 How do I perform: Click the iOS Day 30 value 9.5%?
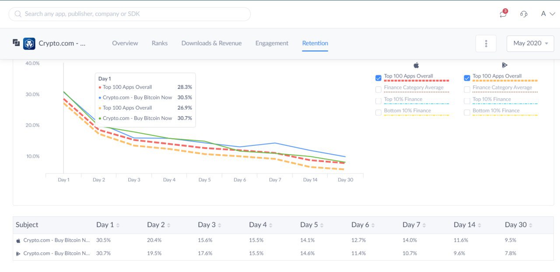pos(511,240)
